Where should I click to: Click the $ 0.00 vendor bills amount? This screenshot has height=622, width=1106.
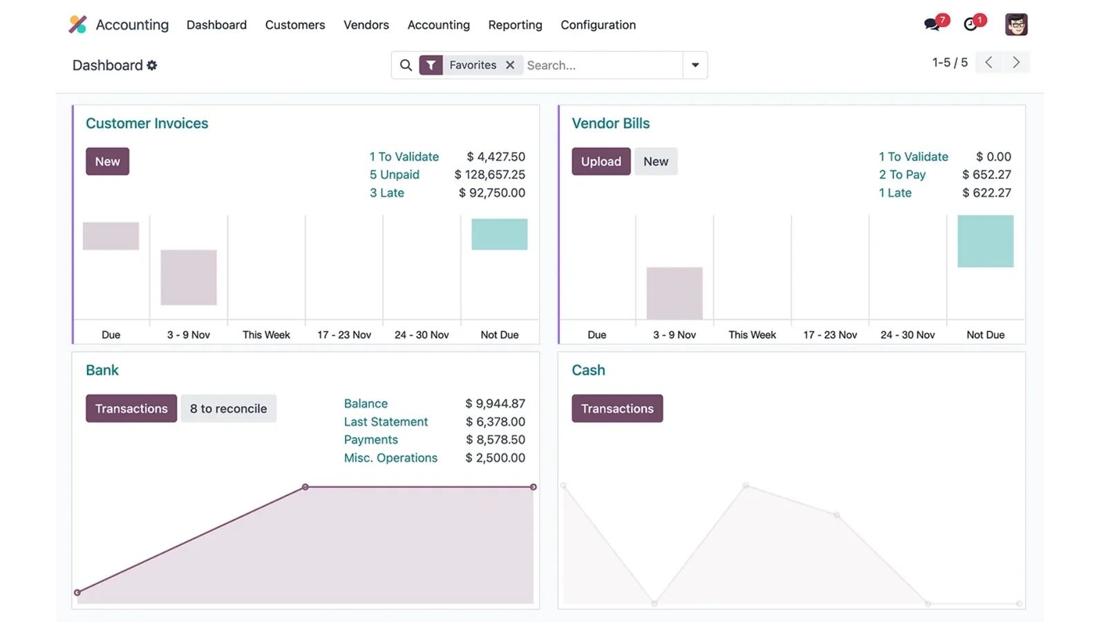(993, 157)
